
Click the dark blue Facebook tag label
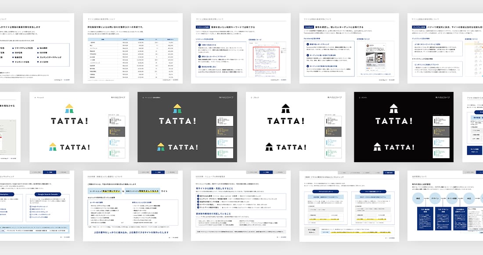click(309, 27)
